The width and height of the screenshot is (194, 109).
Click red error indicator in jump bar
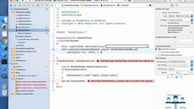pos(150,5)
